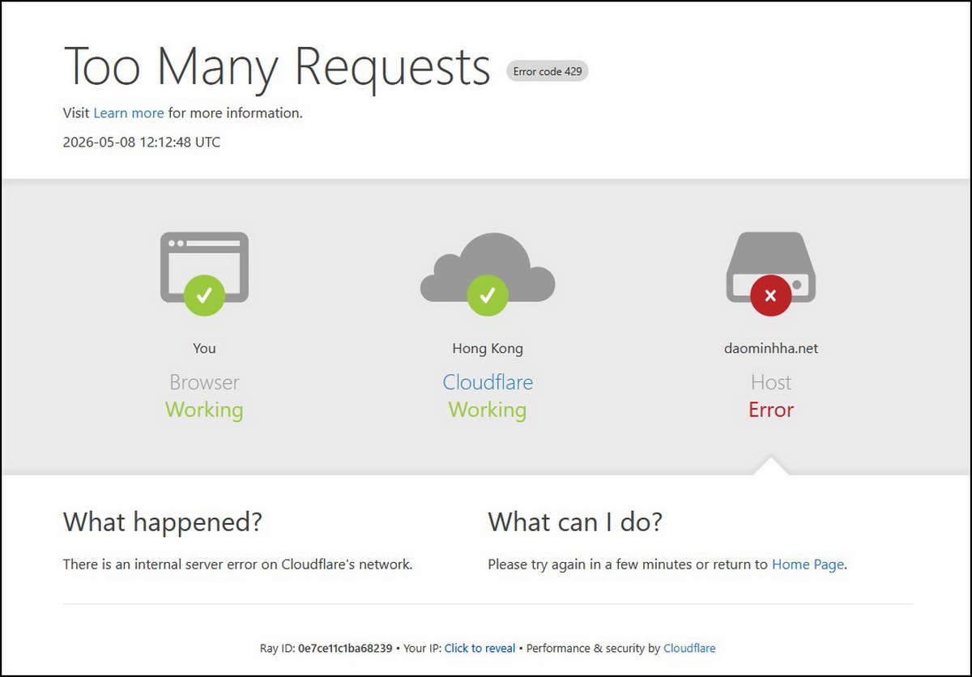Click the Working status under Browser
This screenshot has height=677, width=972.
point(204,410)
